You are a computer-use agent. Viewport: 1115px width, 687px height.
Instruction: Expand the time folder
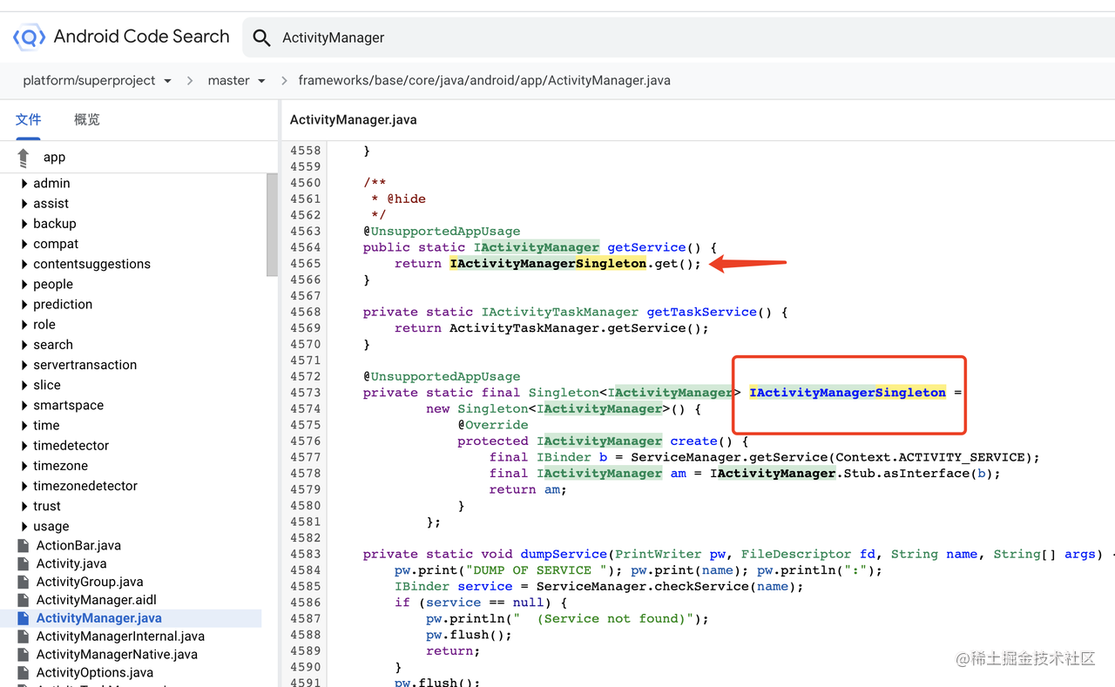click(x=24, y=425)
